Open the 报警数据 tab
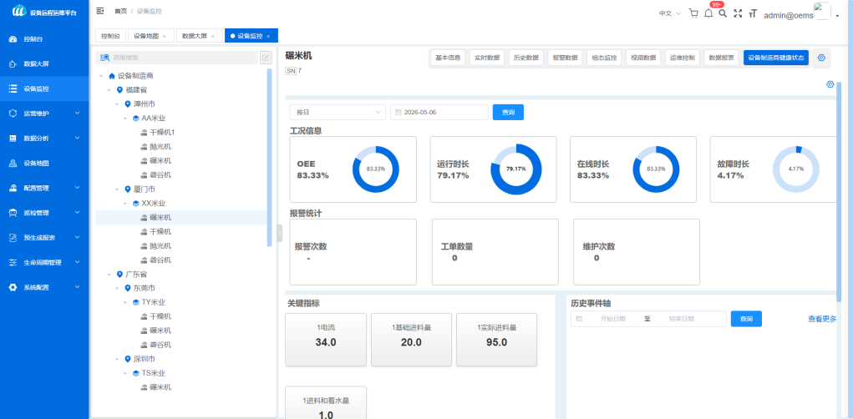The image size is (853, 419). (x=566, y=58)
